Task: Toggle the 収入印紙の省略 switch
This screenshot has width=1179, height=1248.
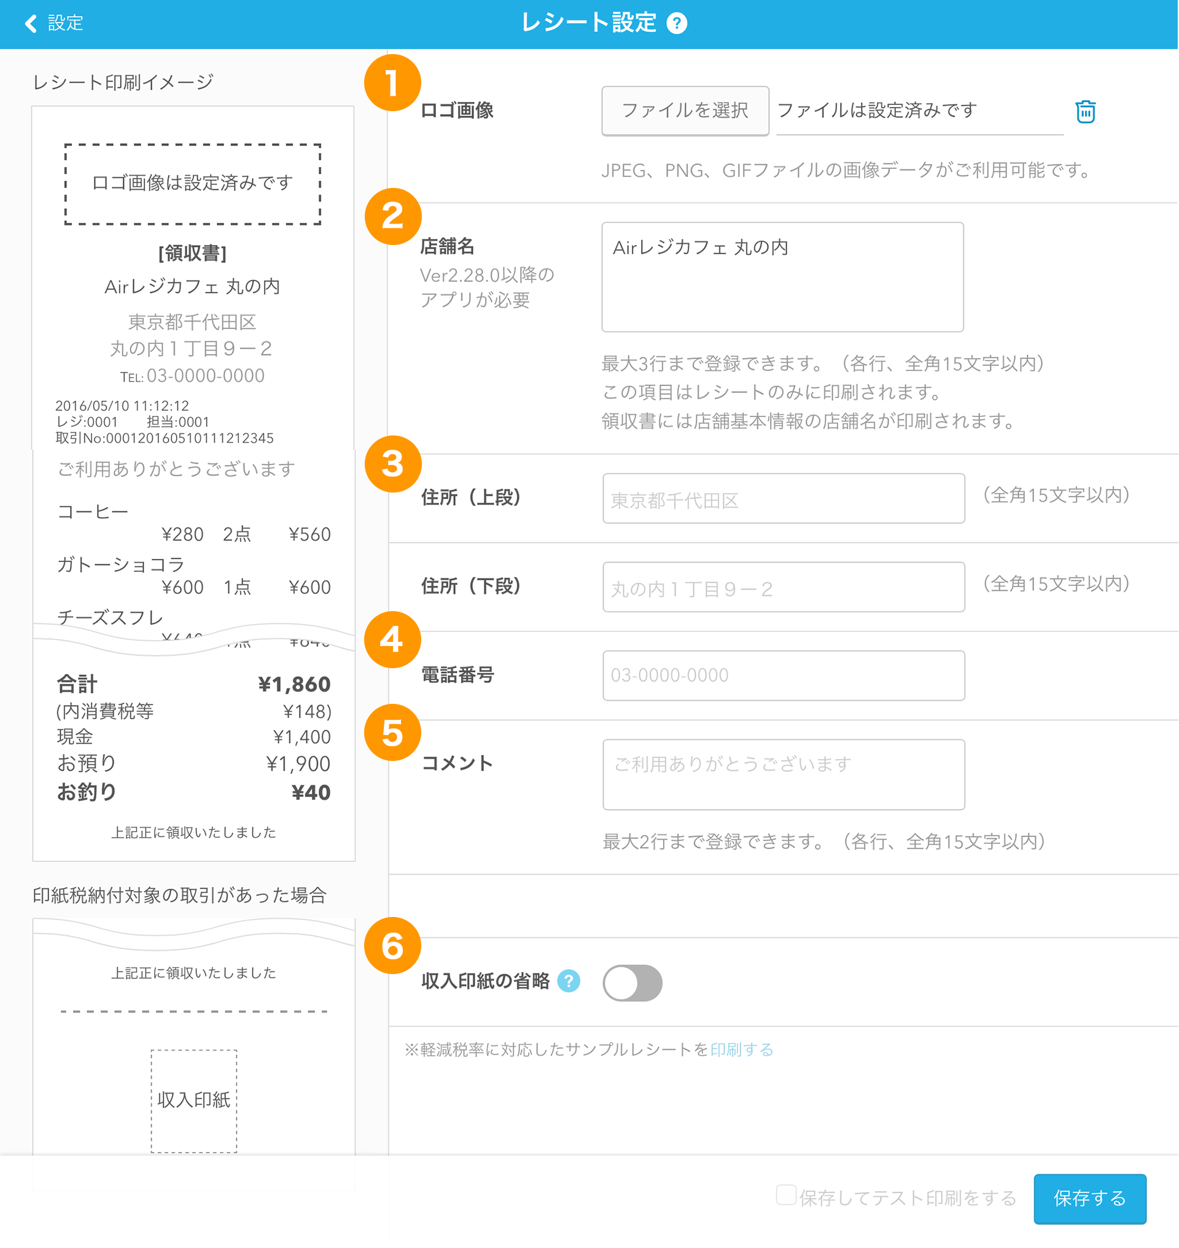Action: (632, 983)
